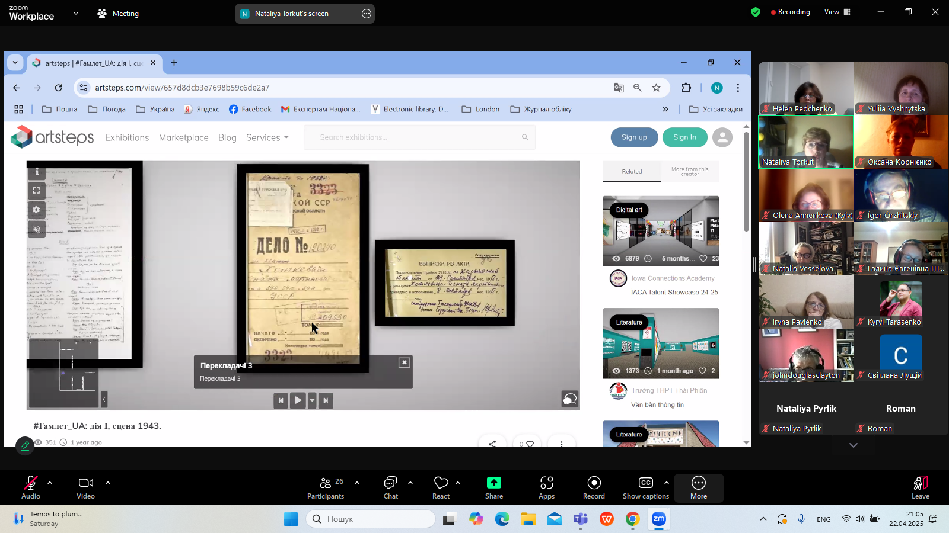The width and height of the screenshot is (949, 533).
Task: Switch to the 'More from this creator' tab
Action: tap(689, 171)
